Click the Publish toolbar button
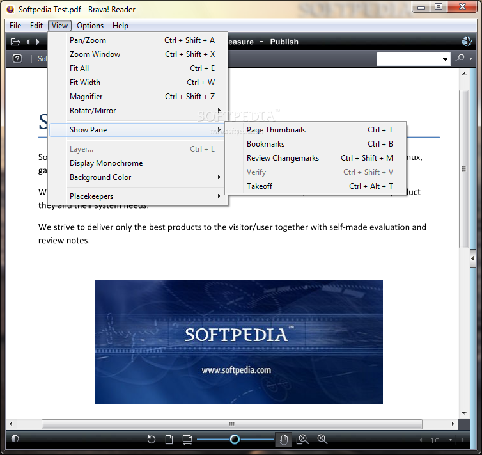482x455 pixels. click(x=284, y=42)
